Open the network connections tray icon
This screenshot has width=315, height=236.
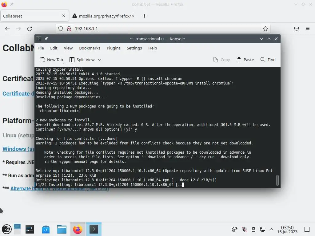point(263,229)
